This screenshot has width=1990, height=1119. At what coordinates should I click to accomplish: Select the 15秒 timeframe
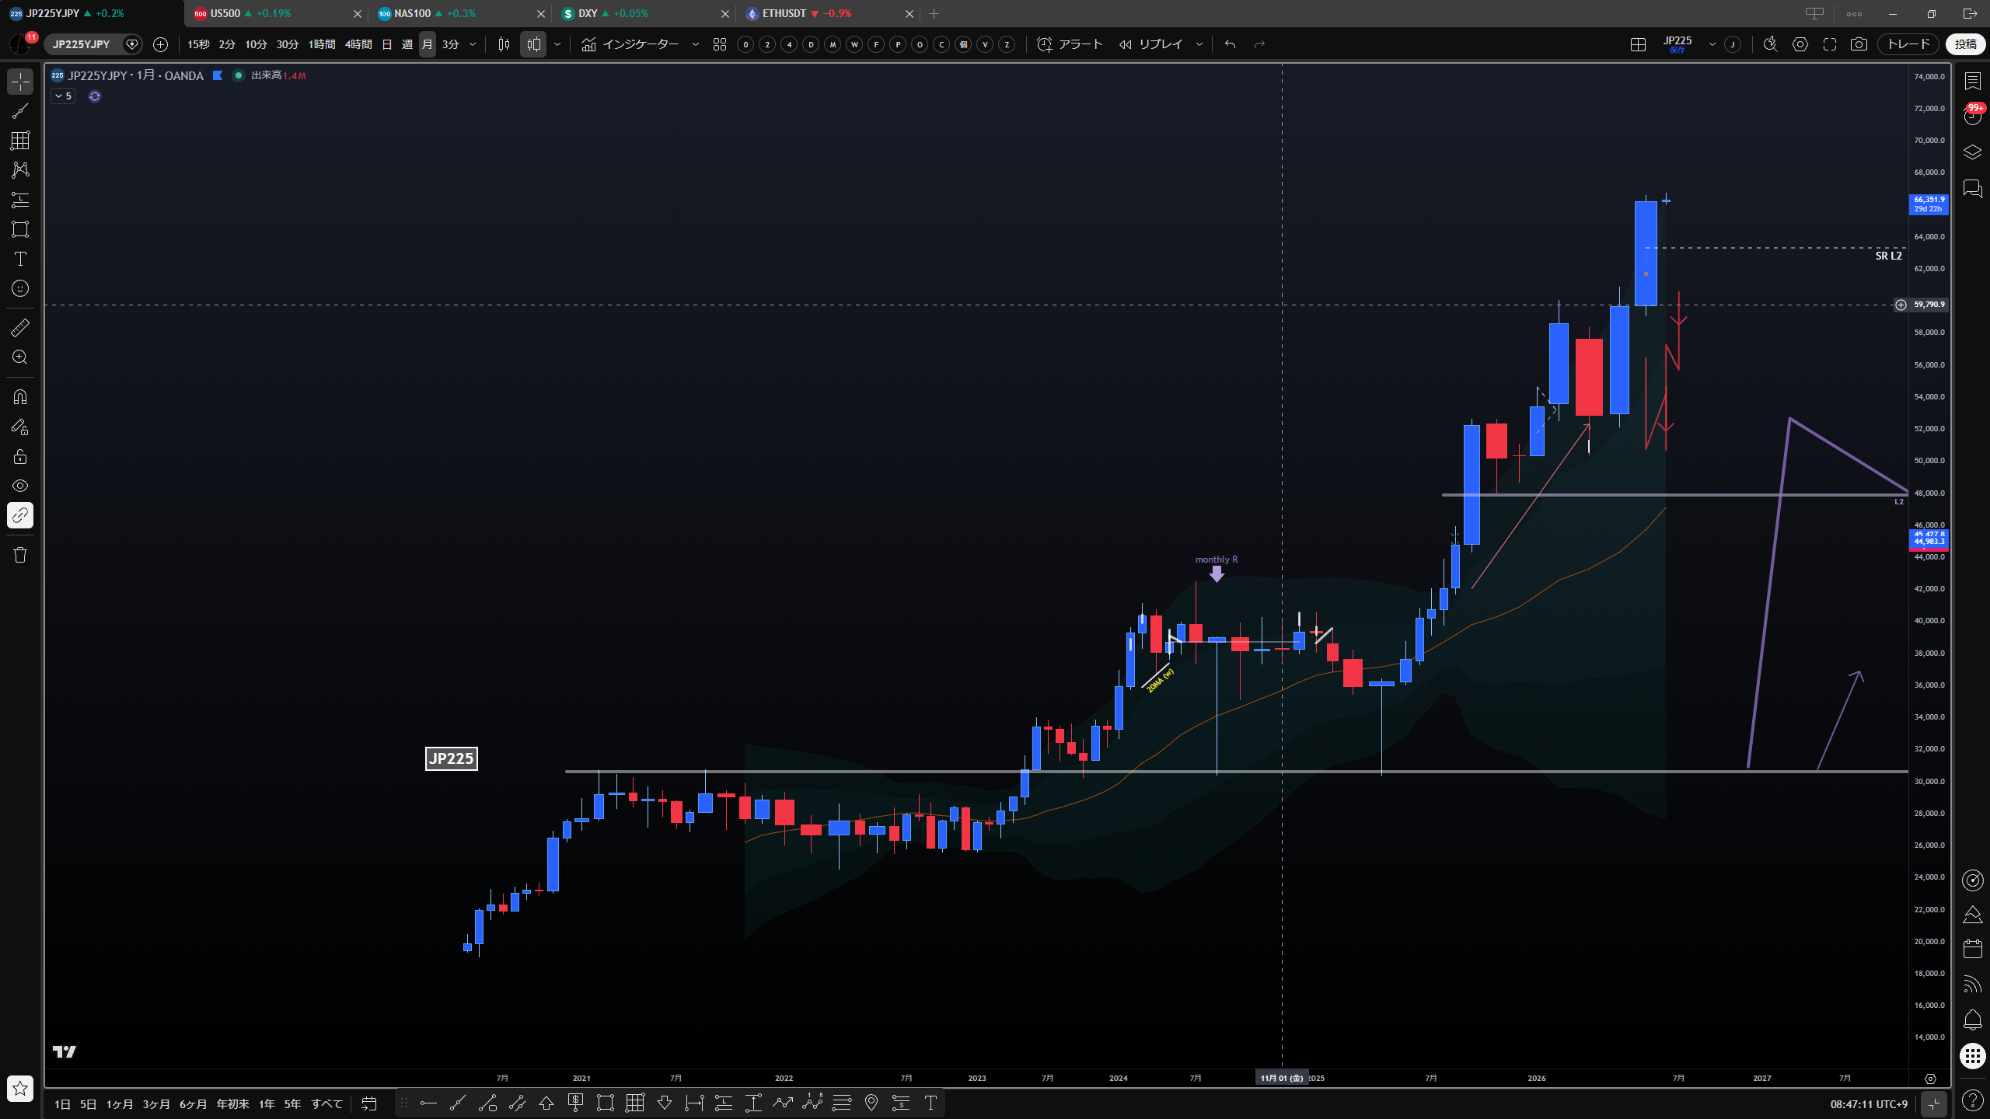[198, 44]
